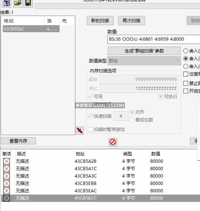200x211 pixels.
Task: Select value 80000 of row 43CB5A28
Action: [157, 161]
